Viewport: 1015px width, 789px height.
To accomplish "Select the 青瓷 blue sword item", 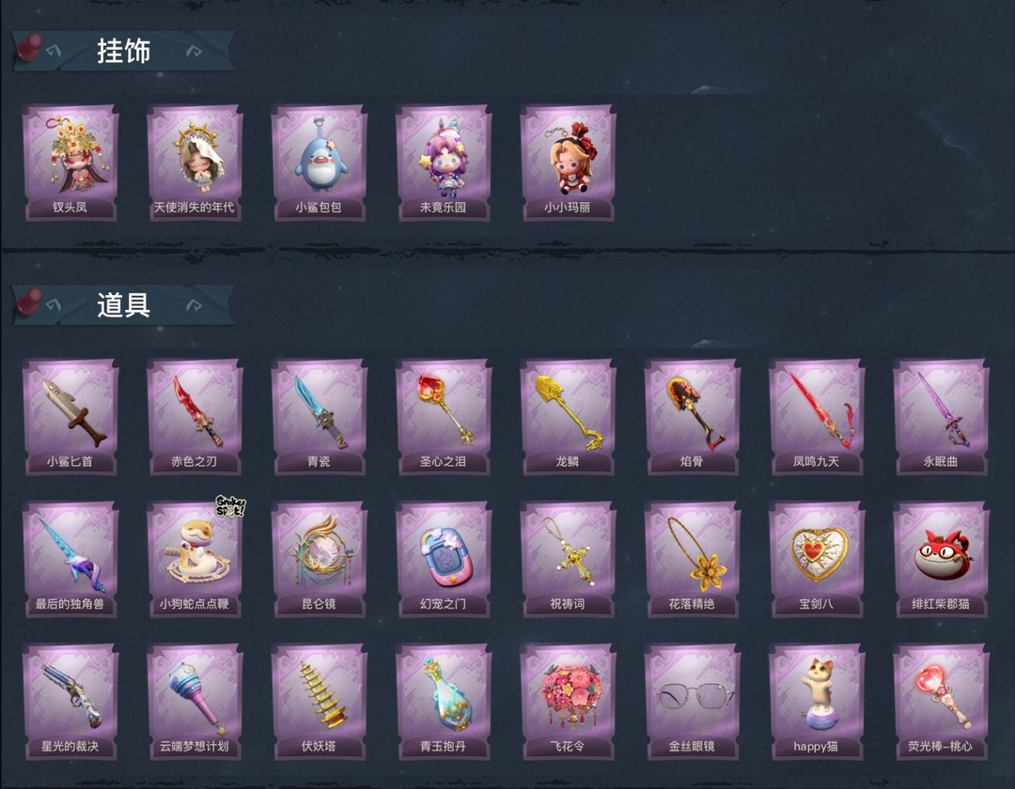I will point(319,417).
